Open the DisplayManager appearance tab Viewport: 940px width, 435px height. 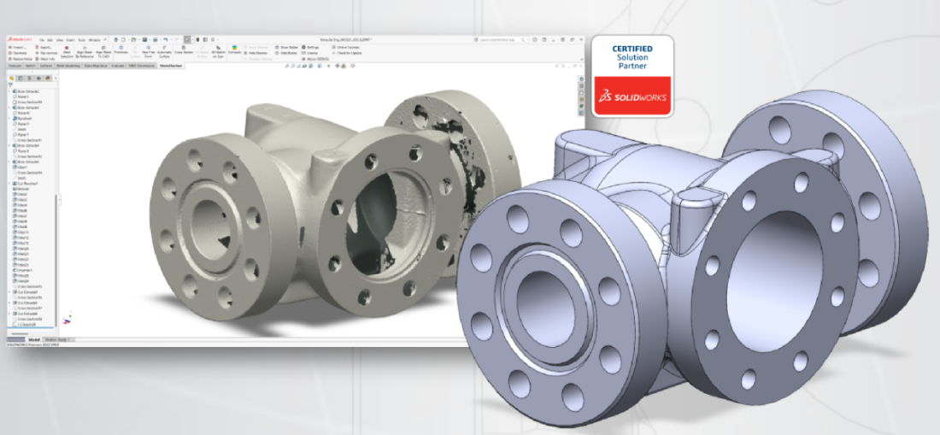click(47, 79)
